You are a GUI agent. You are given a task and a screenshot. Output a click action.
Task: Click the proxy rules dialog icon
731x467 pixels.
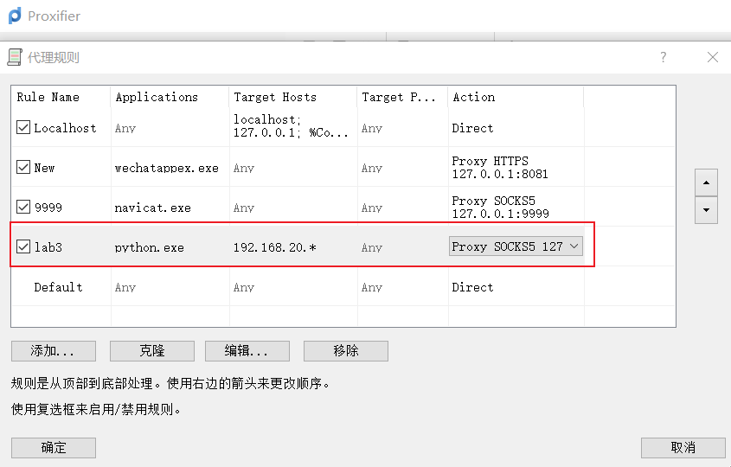pyautogui.click(x=14, y=57)
